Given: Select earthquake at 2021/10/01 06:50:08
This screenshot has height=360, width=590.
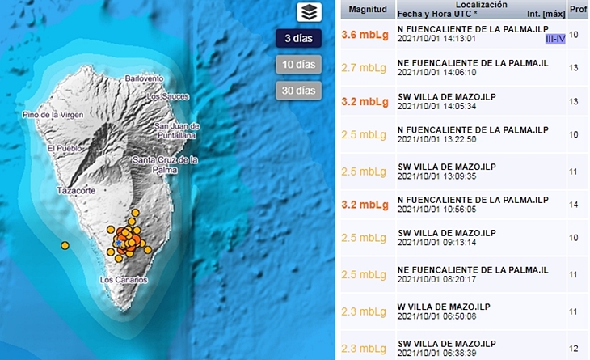Looking at the screenshot, I should pos(436,316).
